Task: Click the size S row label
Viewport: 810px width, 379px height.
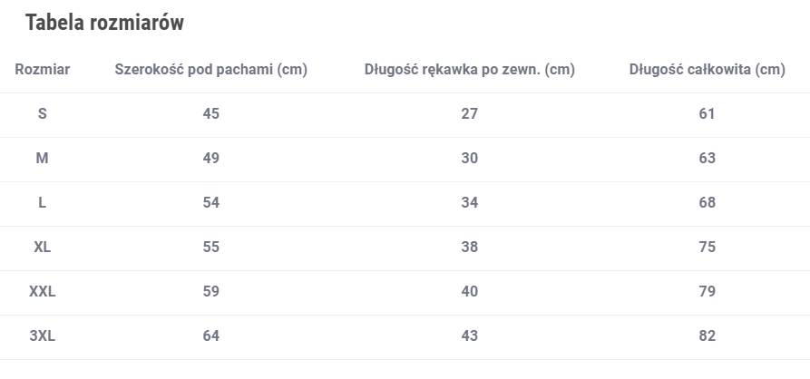Action: coord(43,114)
